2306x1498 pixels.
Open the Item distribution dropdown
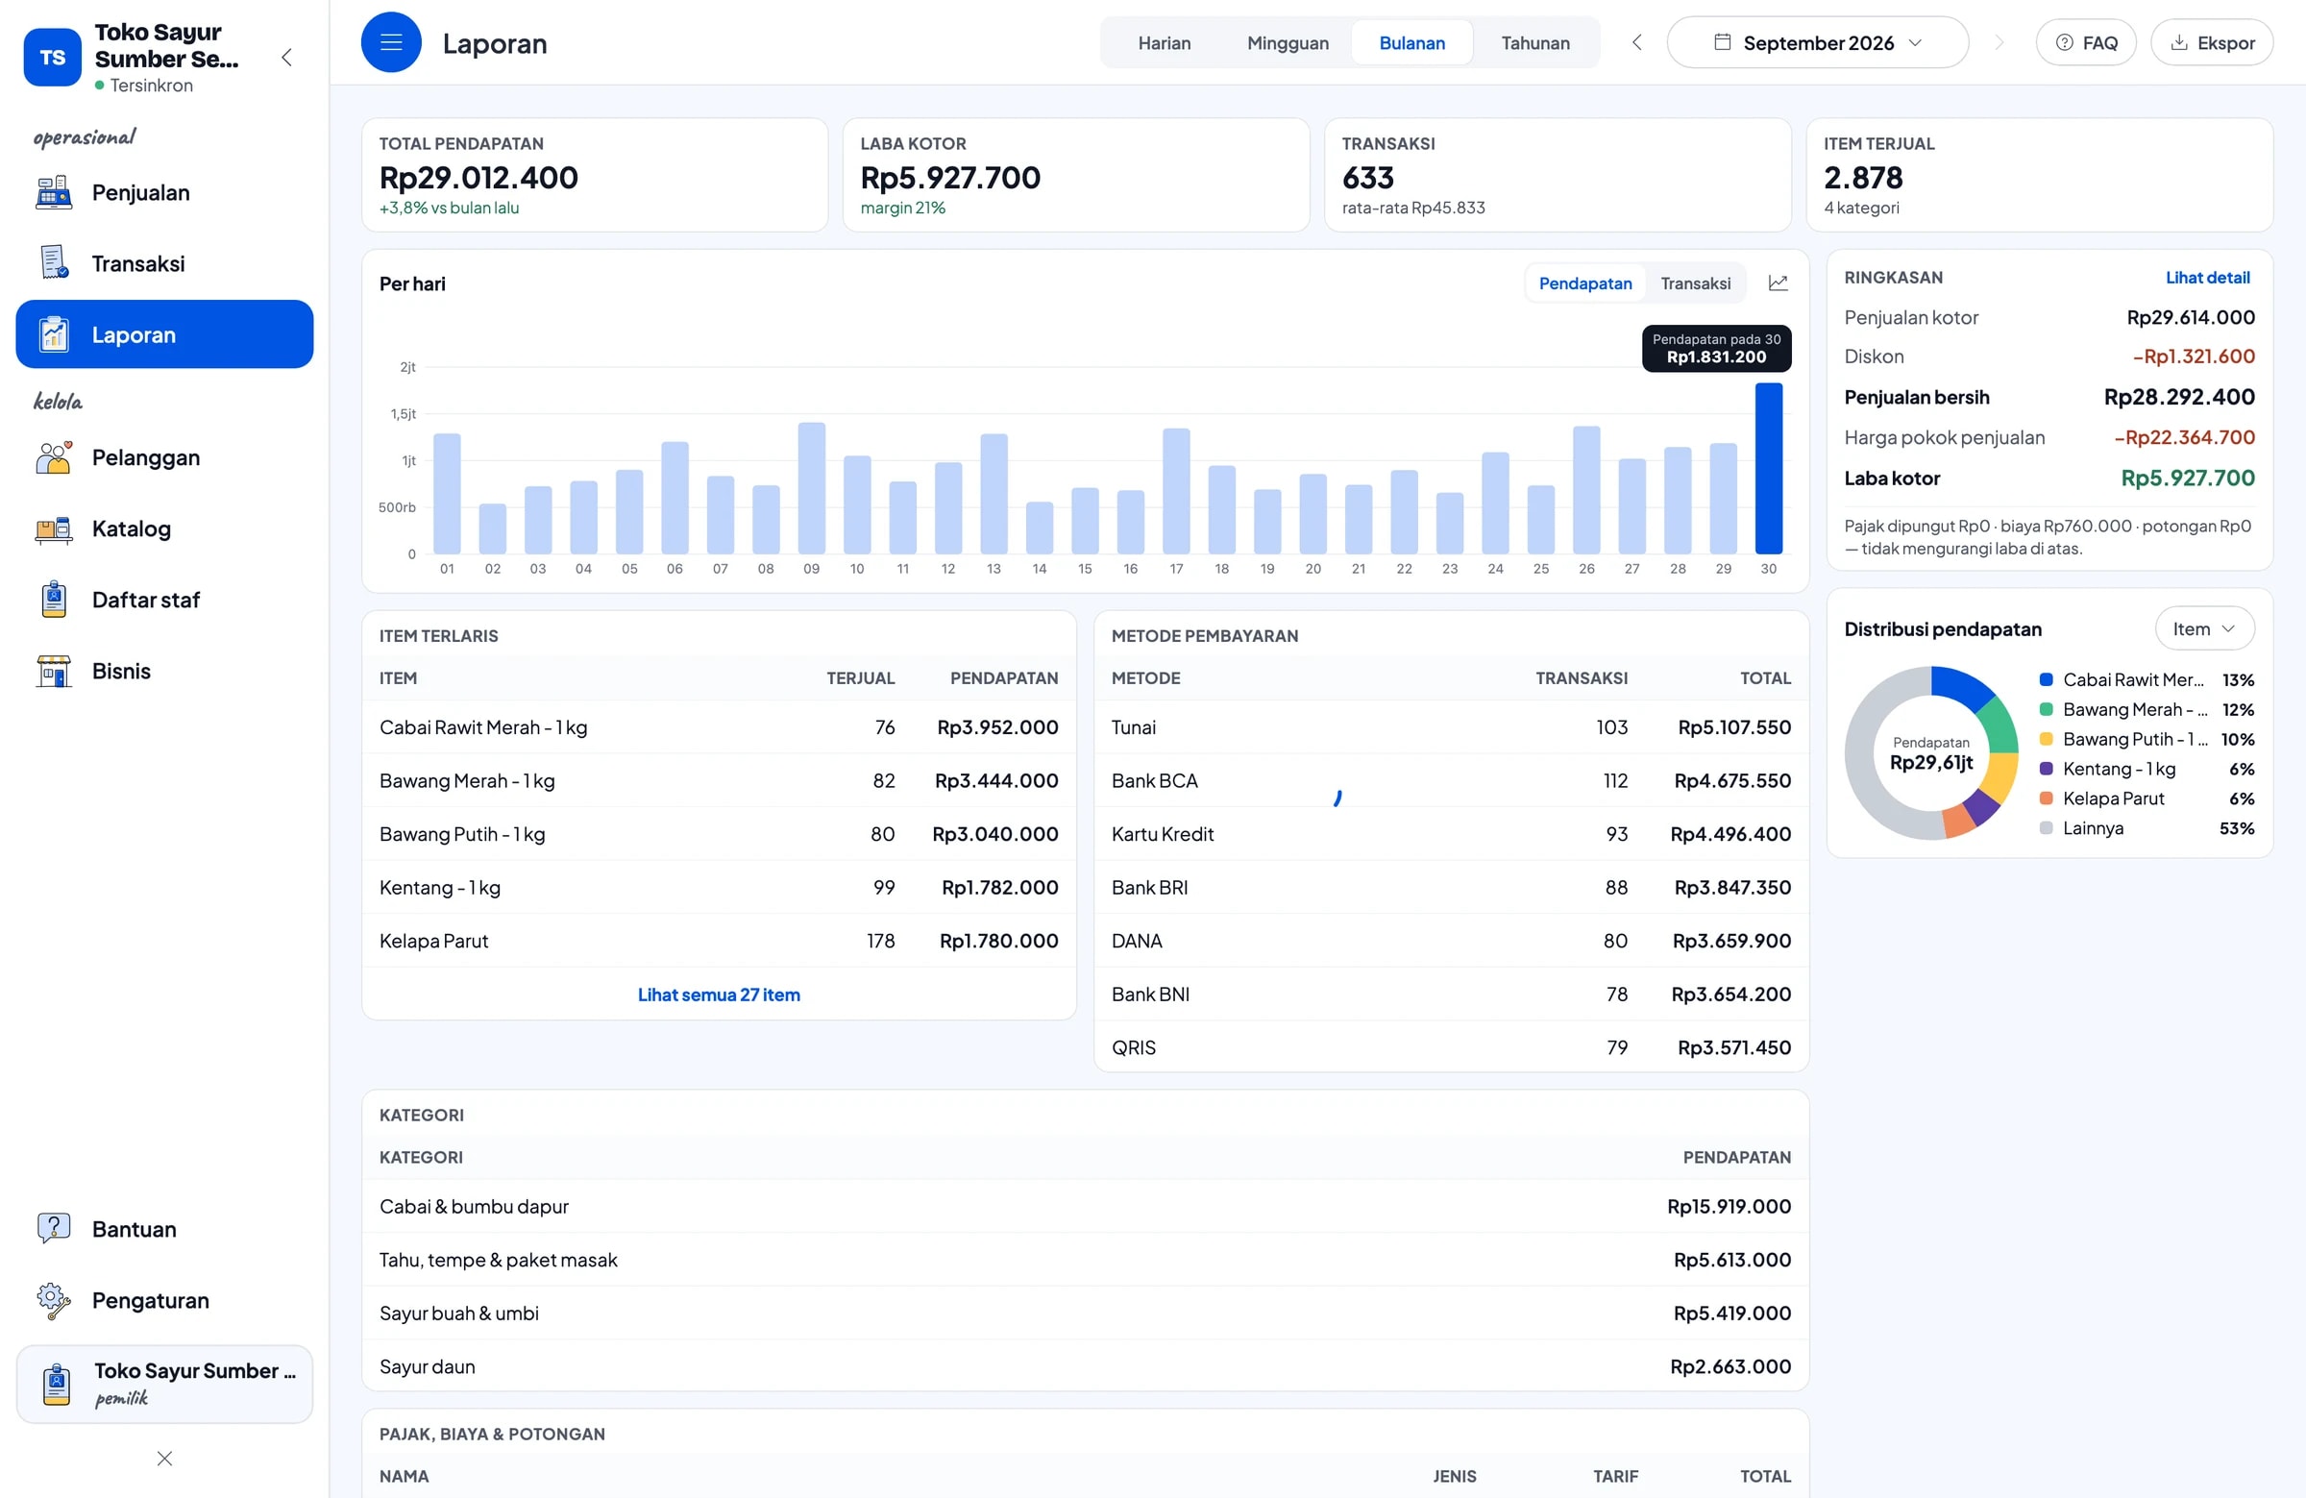(x=2204, y=628)
